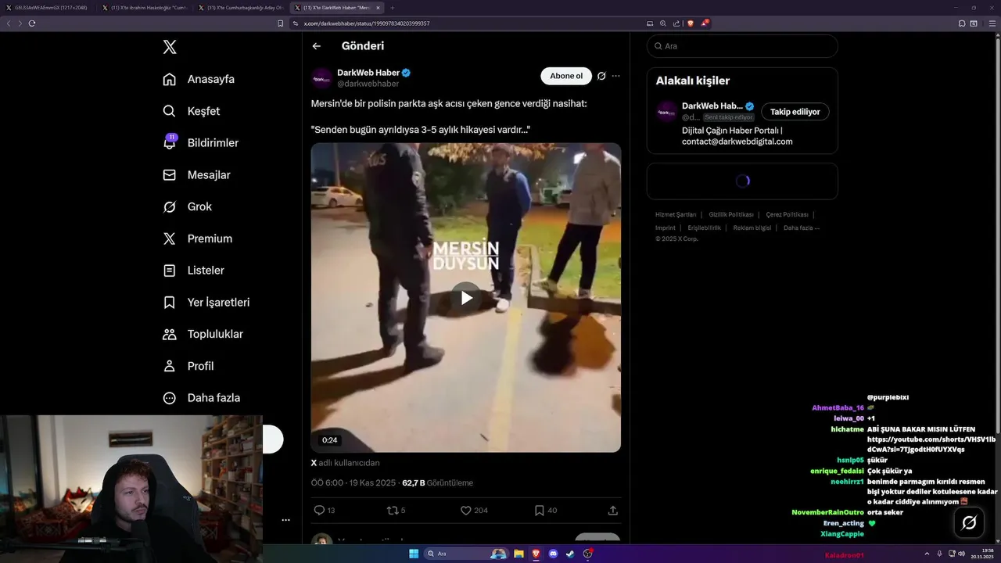
Task: Reload the page
Action: tap(32, 23)
